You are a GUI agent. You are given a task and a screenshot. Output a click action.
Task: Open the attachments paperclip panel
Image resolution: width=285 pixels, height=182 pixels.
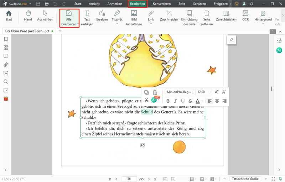click(6, 65)
